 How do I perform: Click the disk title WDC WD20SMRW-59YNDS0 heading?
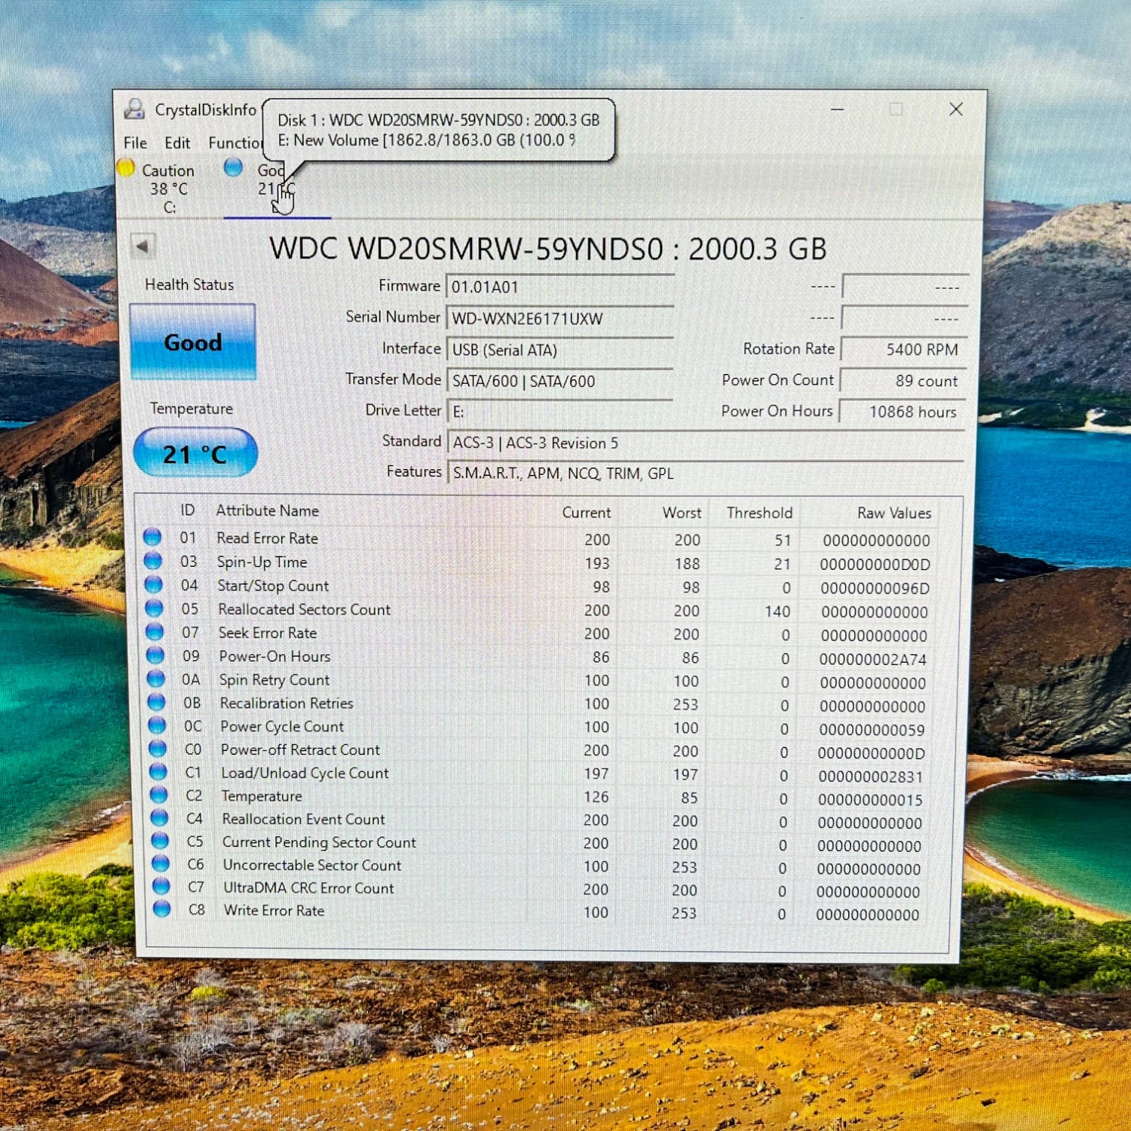pyautogui.click(x=548, y=249)
